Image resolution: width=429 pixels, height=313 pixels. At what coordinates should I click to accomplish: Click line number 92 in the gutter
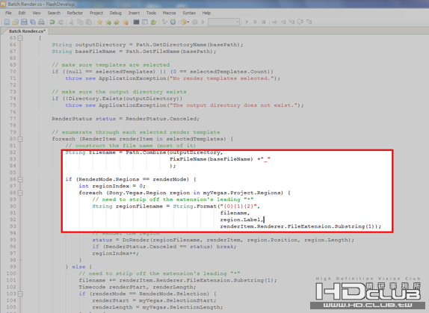[13, 220]
